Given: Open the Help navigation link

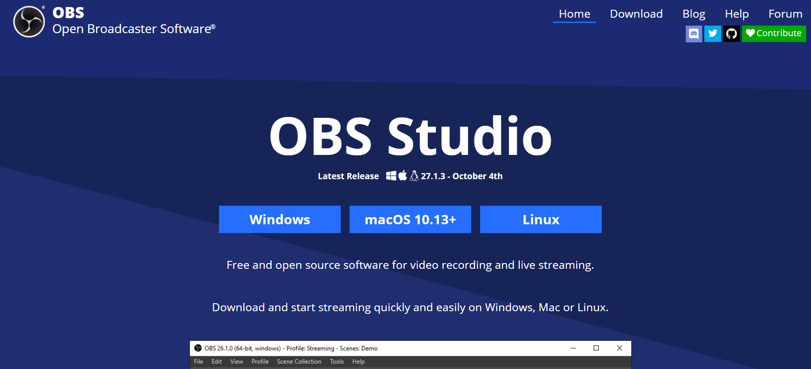Looking at the screenshot, I should [x=737, y=14].
